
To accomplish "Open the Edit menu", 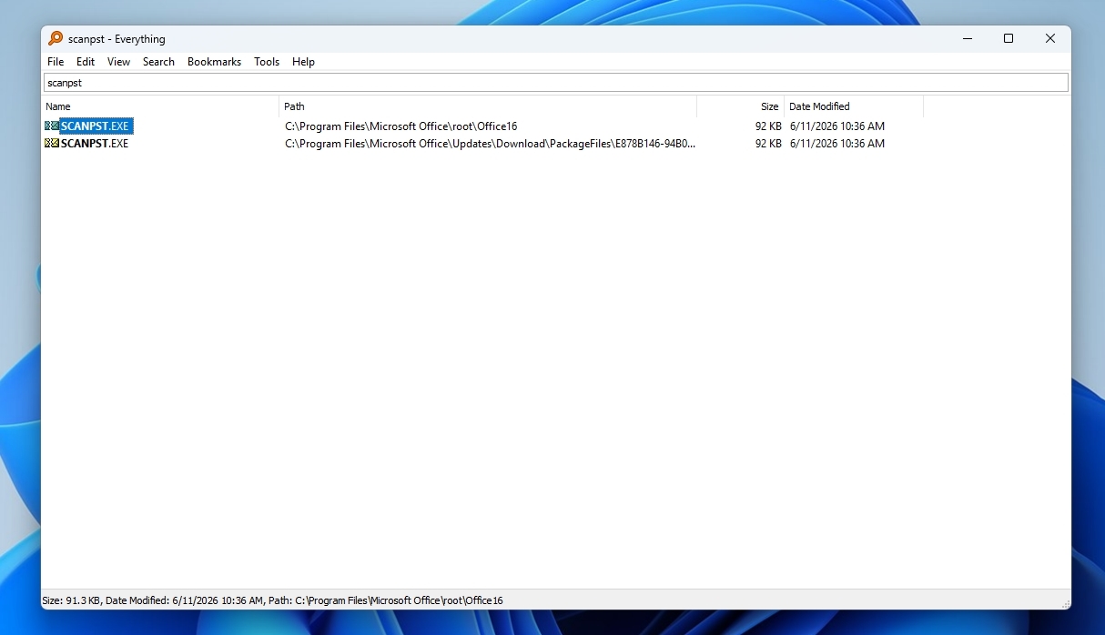I will (86, 62).
